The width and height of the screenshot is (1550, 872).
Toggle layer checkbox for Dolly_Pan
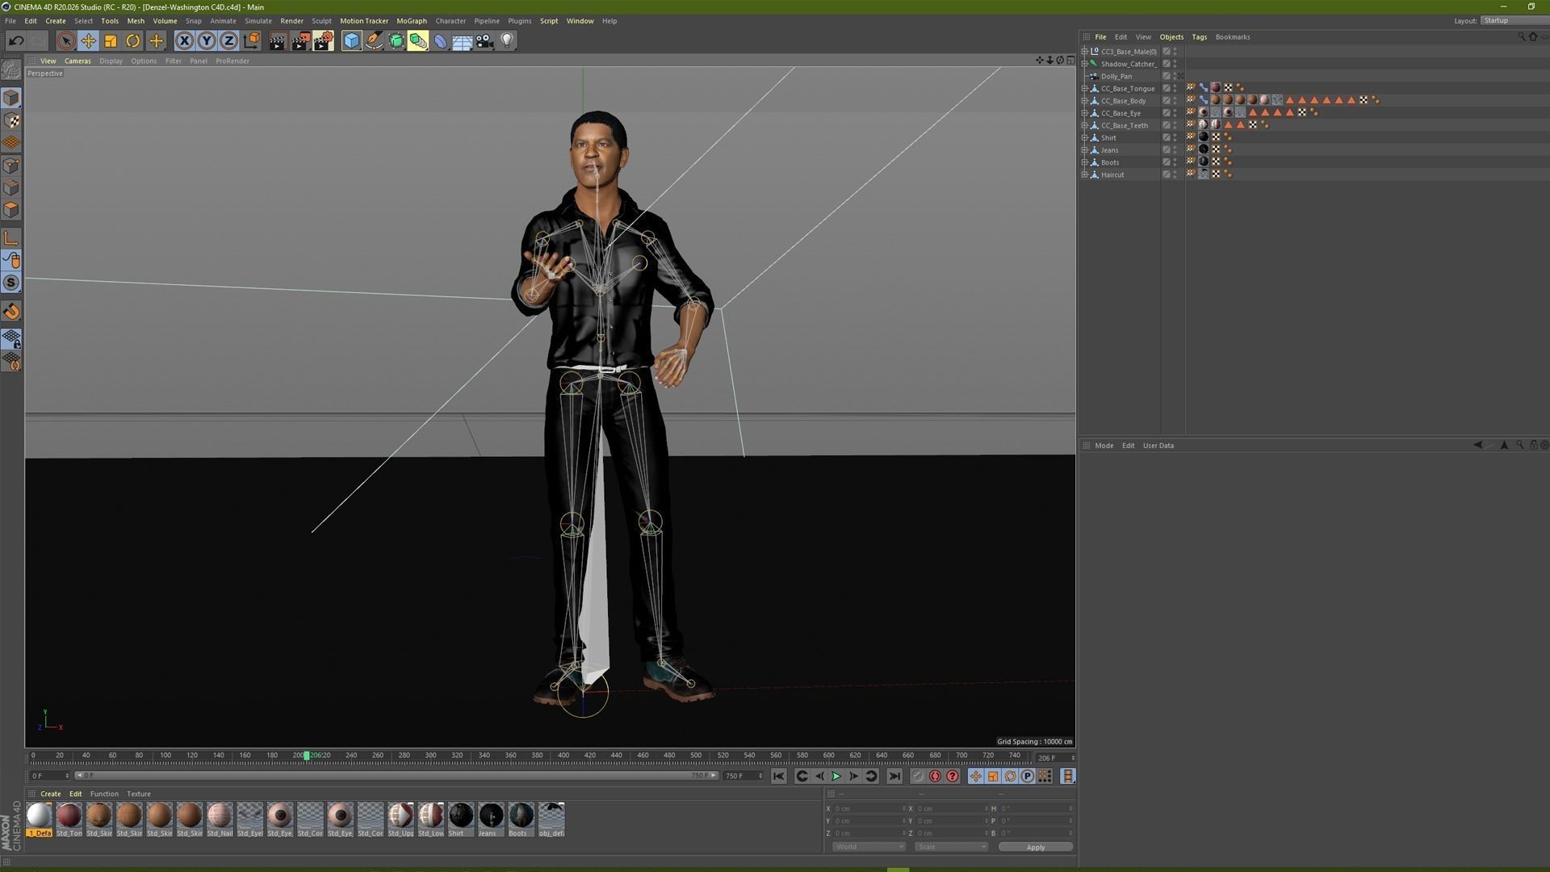tap(1166, 76)
